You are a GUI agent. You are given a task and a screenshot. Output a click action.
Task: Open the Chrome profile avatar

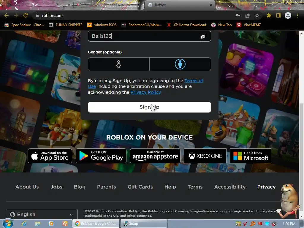pos(288,15)
